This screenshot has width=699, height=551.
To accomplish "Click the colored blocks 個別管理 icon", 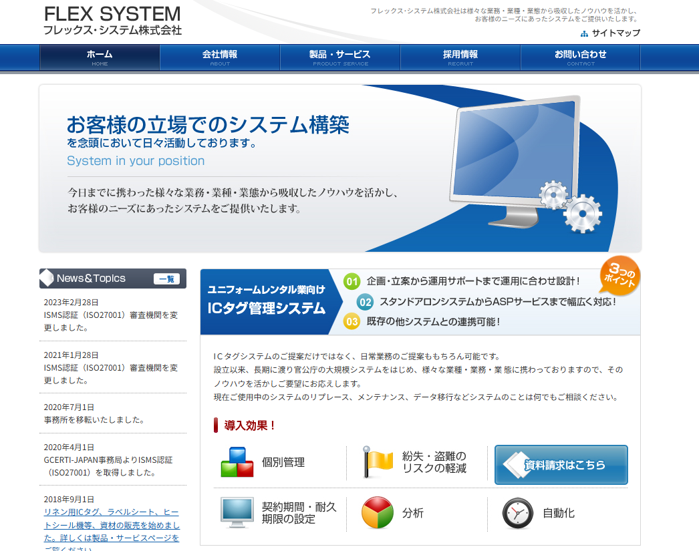I will tap(237, 462).
